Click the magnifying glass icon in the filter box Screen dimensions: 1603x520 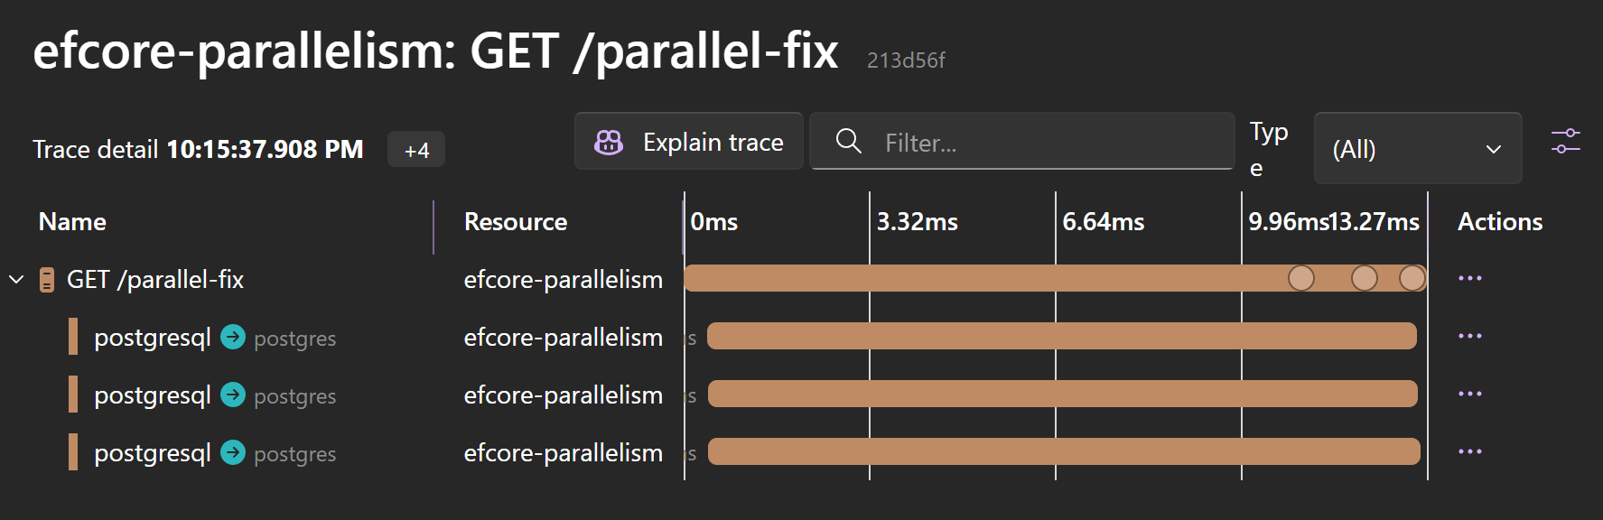[x=848, y=142]
